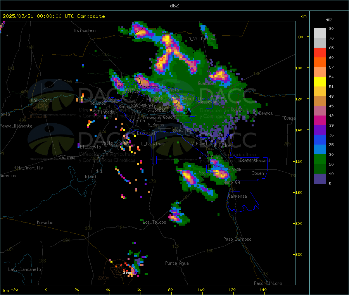
Task: Click the dBZ legend heading above color scale
Action: [329, 20]
